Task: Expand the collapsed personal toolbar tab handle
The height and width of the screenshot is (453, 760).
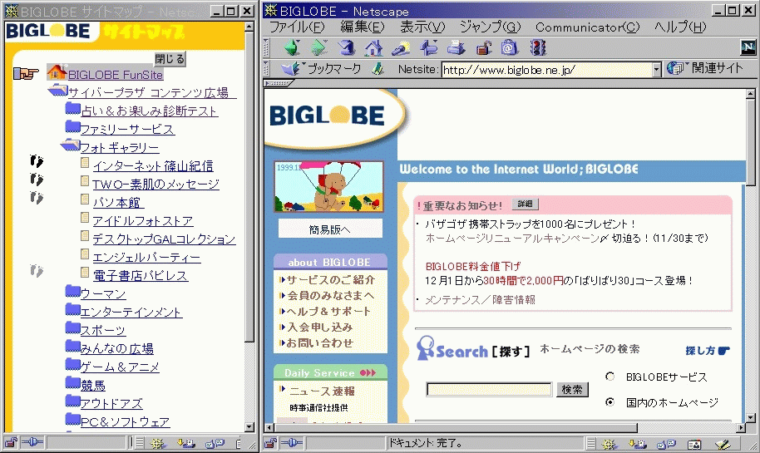Action: pyautogui.click(x=279, y=83)
